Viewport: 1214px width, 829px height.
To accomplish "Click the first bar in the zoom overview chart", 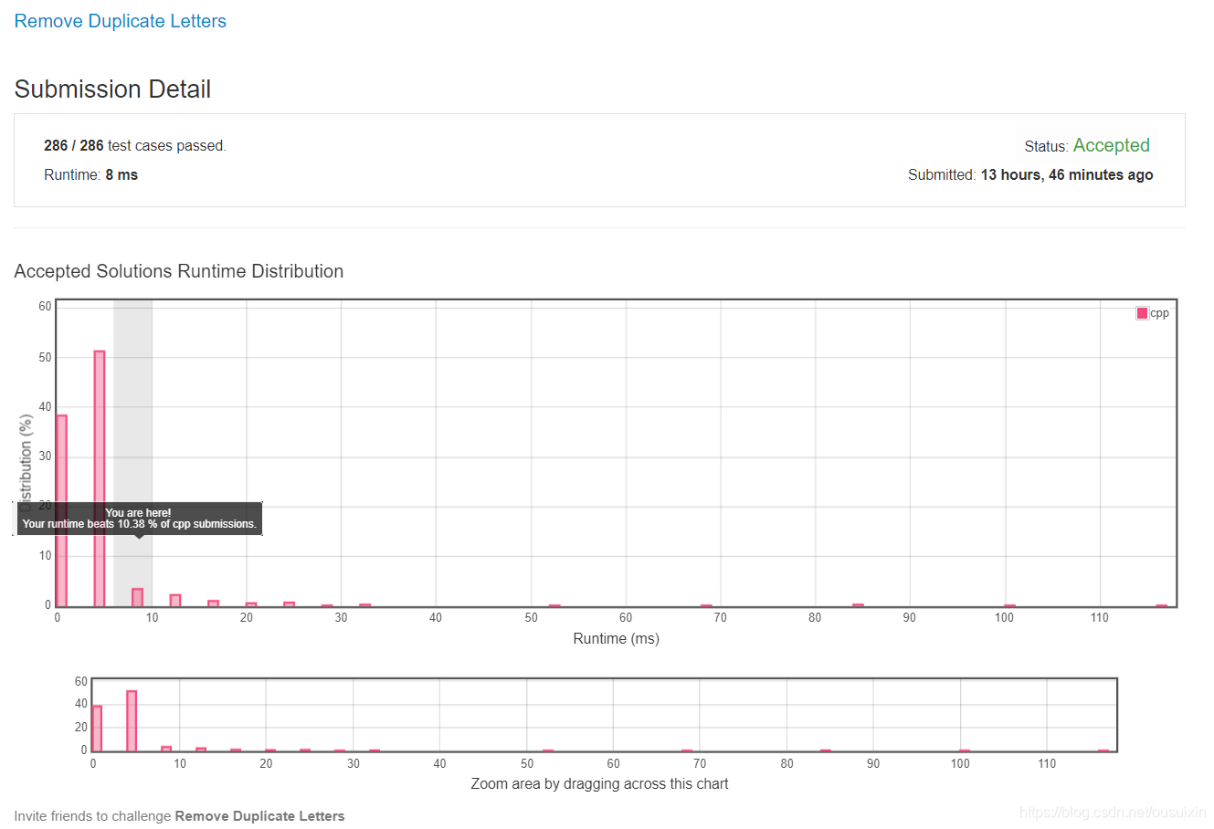I will 97,729.
